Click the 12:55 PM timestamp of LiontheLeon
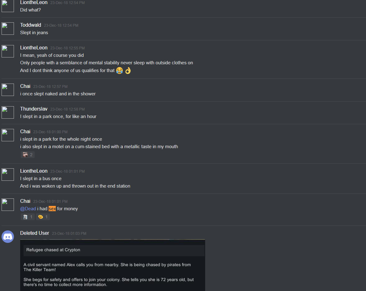This screenshot has width=366, height=291. (68, 48)
